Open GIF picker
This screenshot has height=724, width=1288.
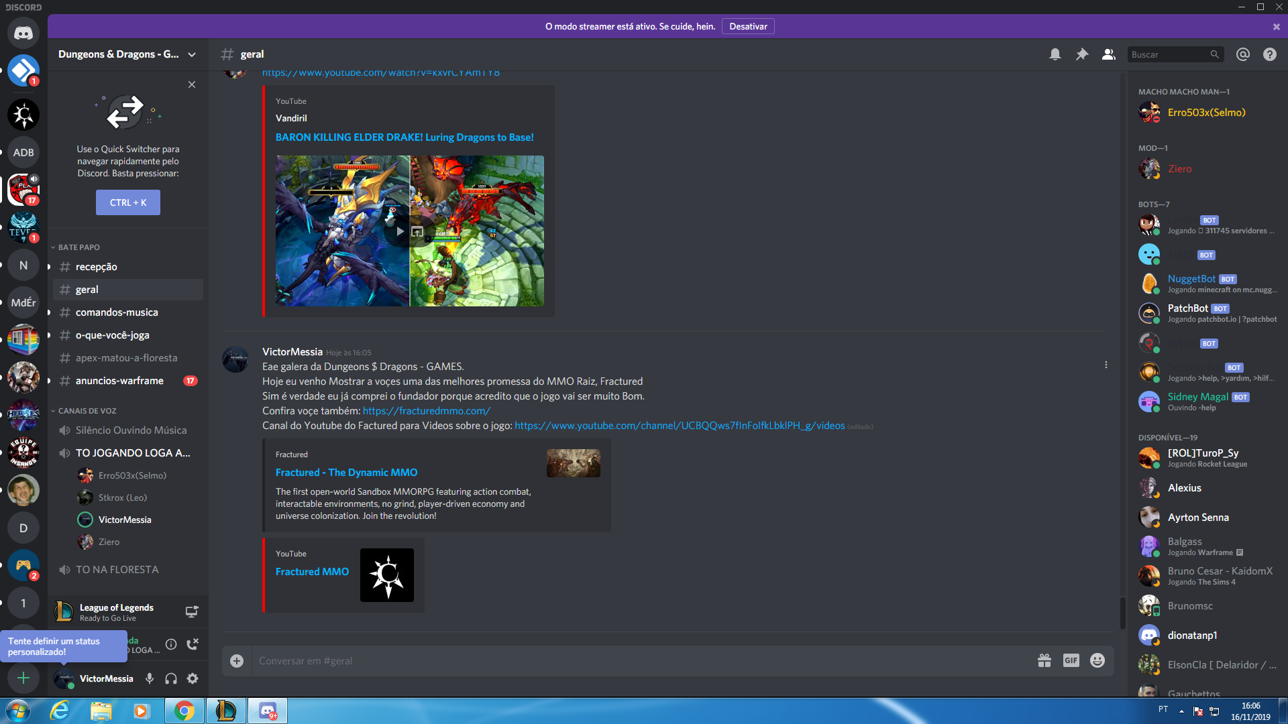(1071, 660)
